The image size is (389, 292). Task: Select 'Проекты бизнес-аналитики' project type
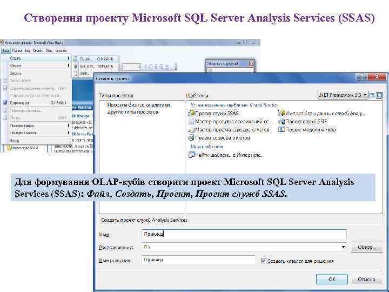click(x=138, y=105)
